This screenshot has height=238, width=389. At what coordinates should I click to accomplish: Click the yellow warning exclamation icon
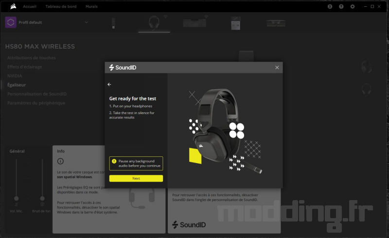[x=114, y=161]
